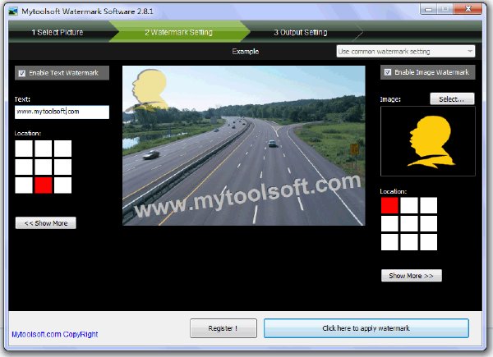The image size is (493, 357).
Task: Switch to 2 Watermark Setting step
Action: coord(178,32)
